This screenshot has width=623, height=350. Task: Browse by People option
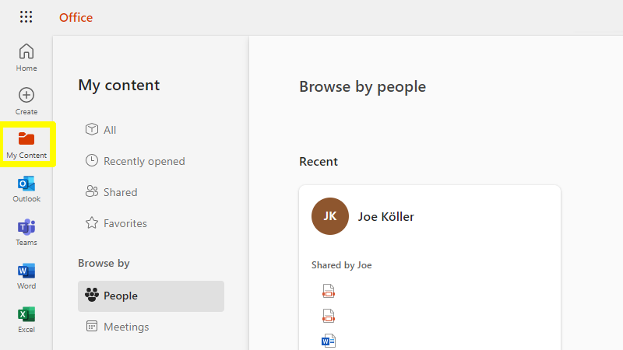[151, 296]
